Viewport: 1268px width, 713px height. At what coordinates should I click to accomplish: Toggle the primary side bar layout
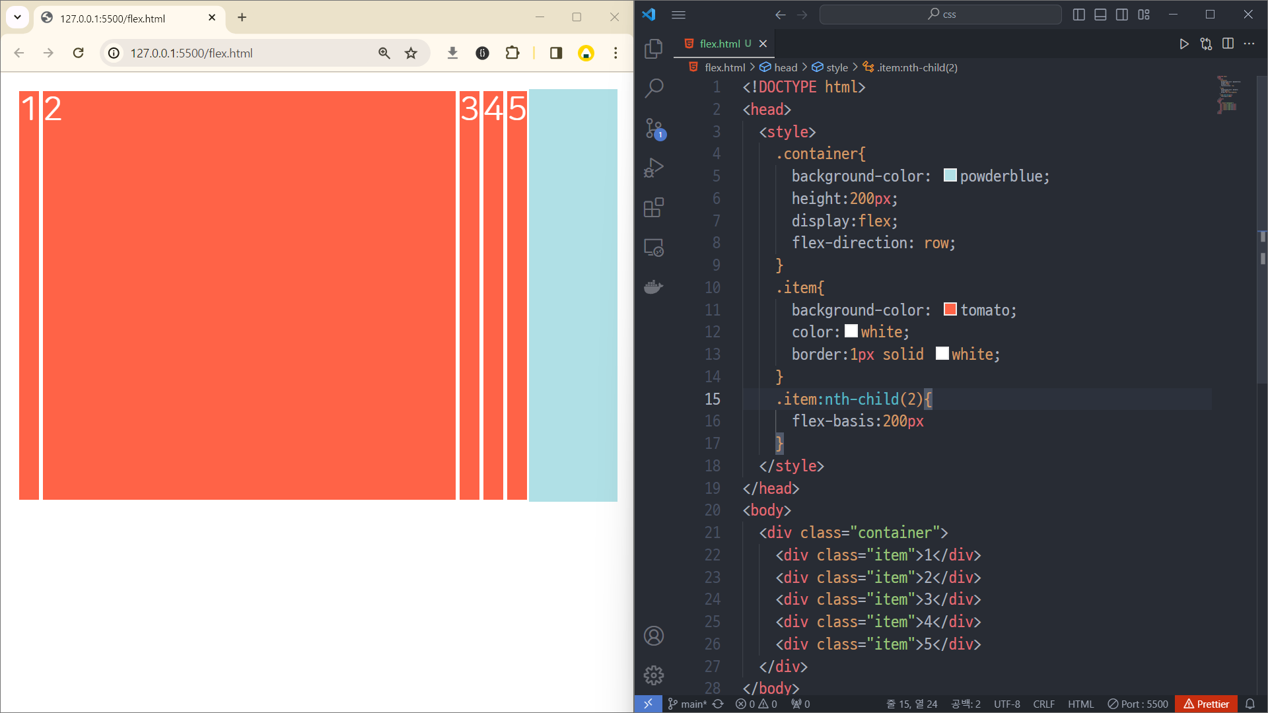(x=1078, y=15)
